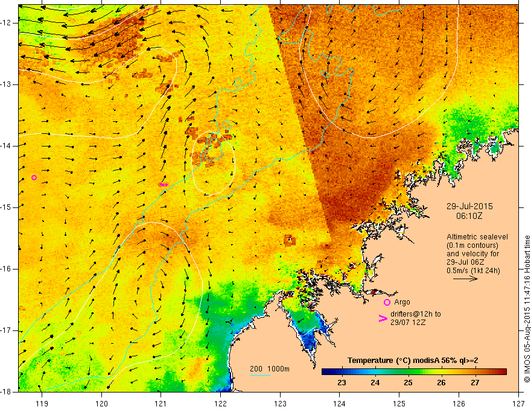This screenshot has width=531, height=410.
Task: Click the 0.5m/s velocity scale arrow
Action: tap(465, 279)
